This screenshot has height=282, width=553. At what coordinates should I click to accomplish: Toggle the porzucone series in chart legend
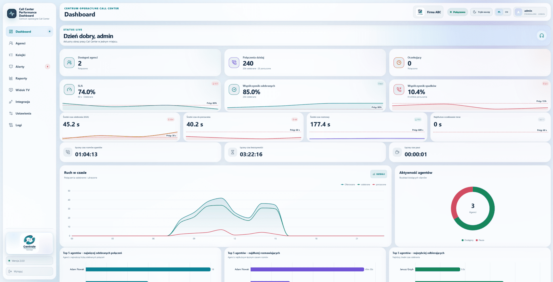pyautogui.click(x=379, y=184)
